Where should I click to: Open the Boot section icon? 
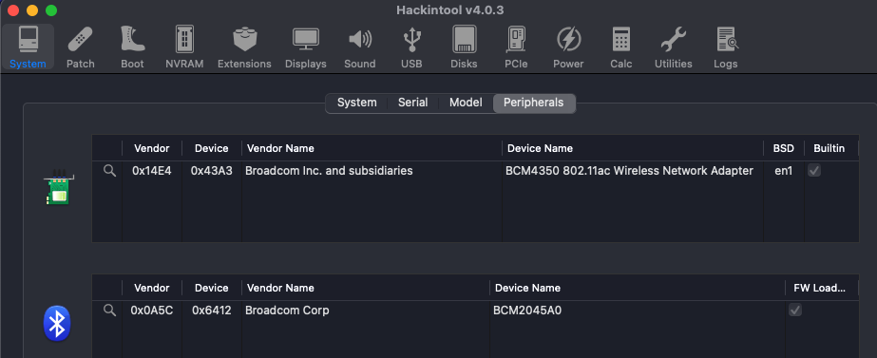pos(133,47)
